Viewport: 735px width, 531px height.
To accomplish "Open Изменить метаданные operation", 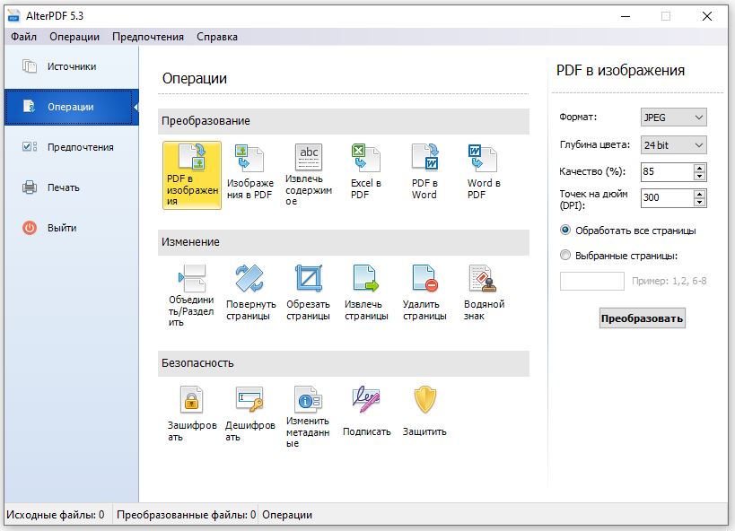I will 309,417.
